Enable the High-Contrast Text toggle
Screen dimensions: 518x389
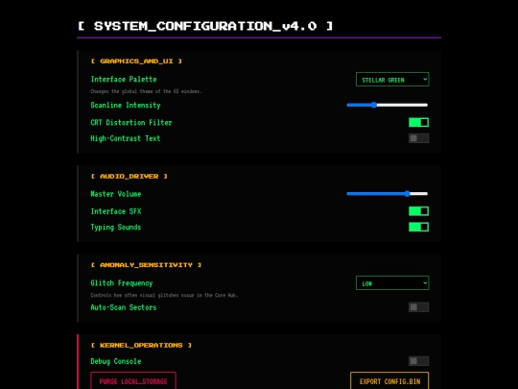[418, 138]
